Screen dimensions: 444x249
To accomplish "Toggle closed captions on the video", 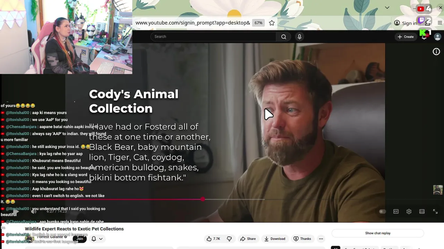I will 396,211.
